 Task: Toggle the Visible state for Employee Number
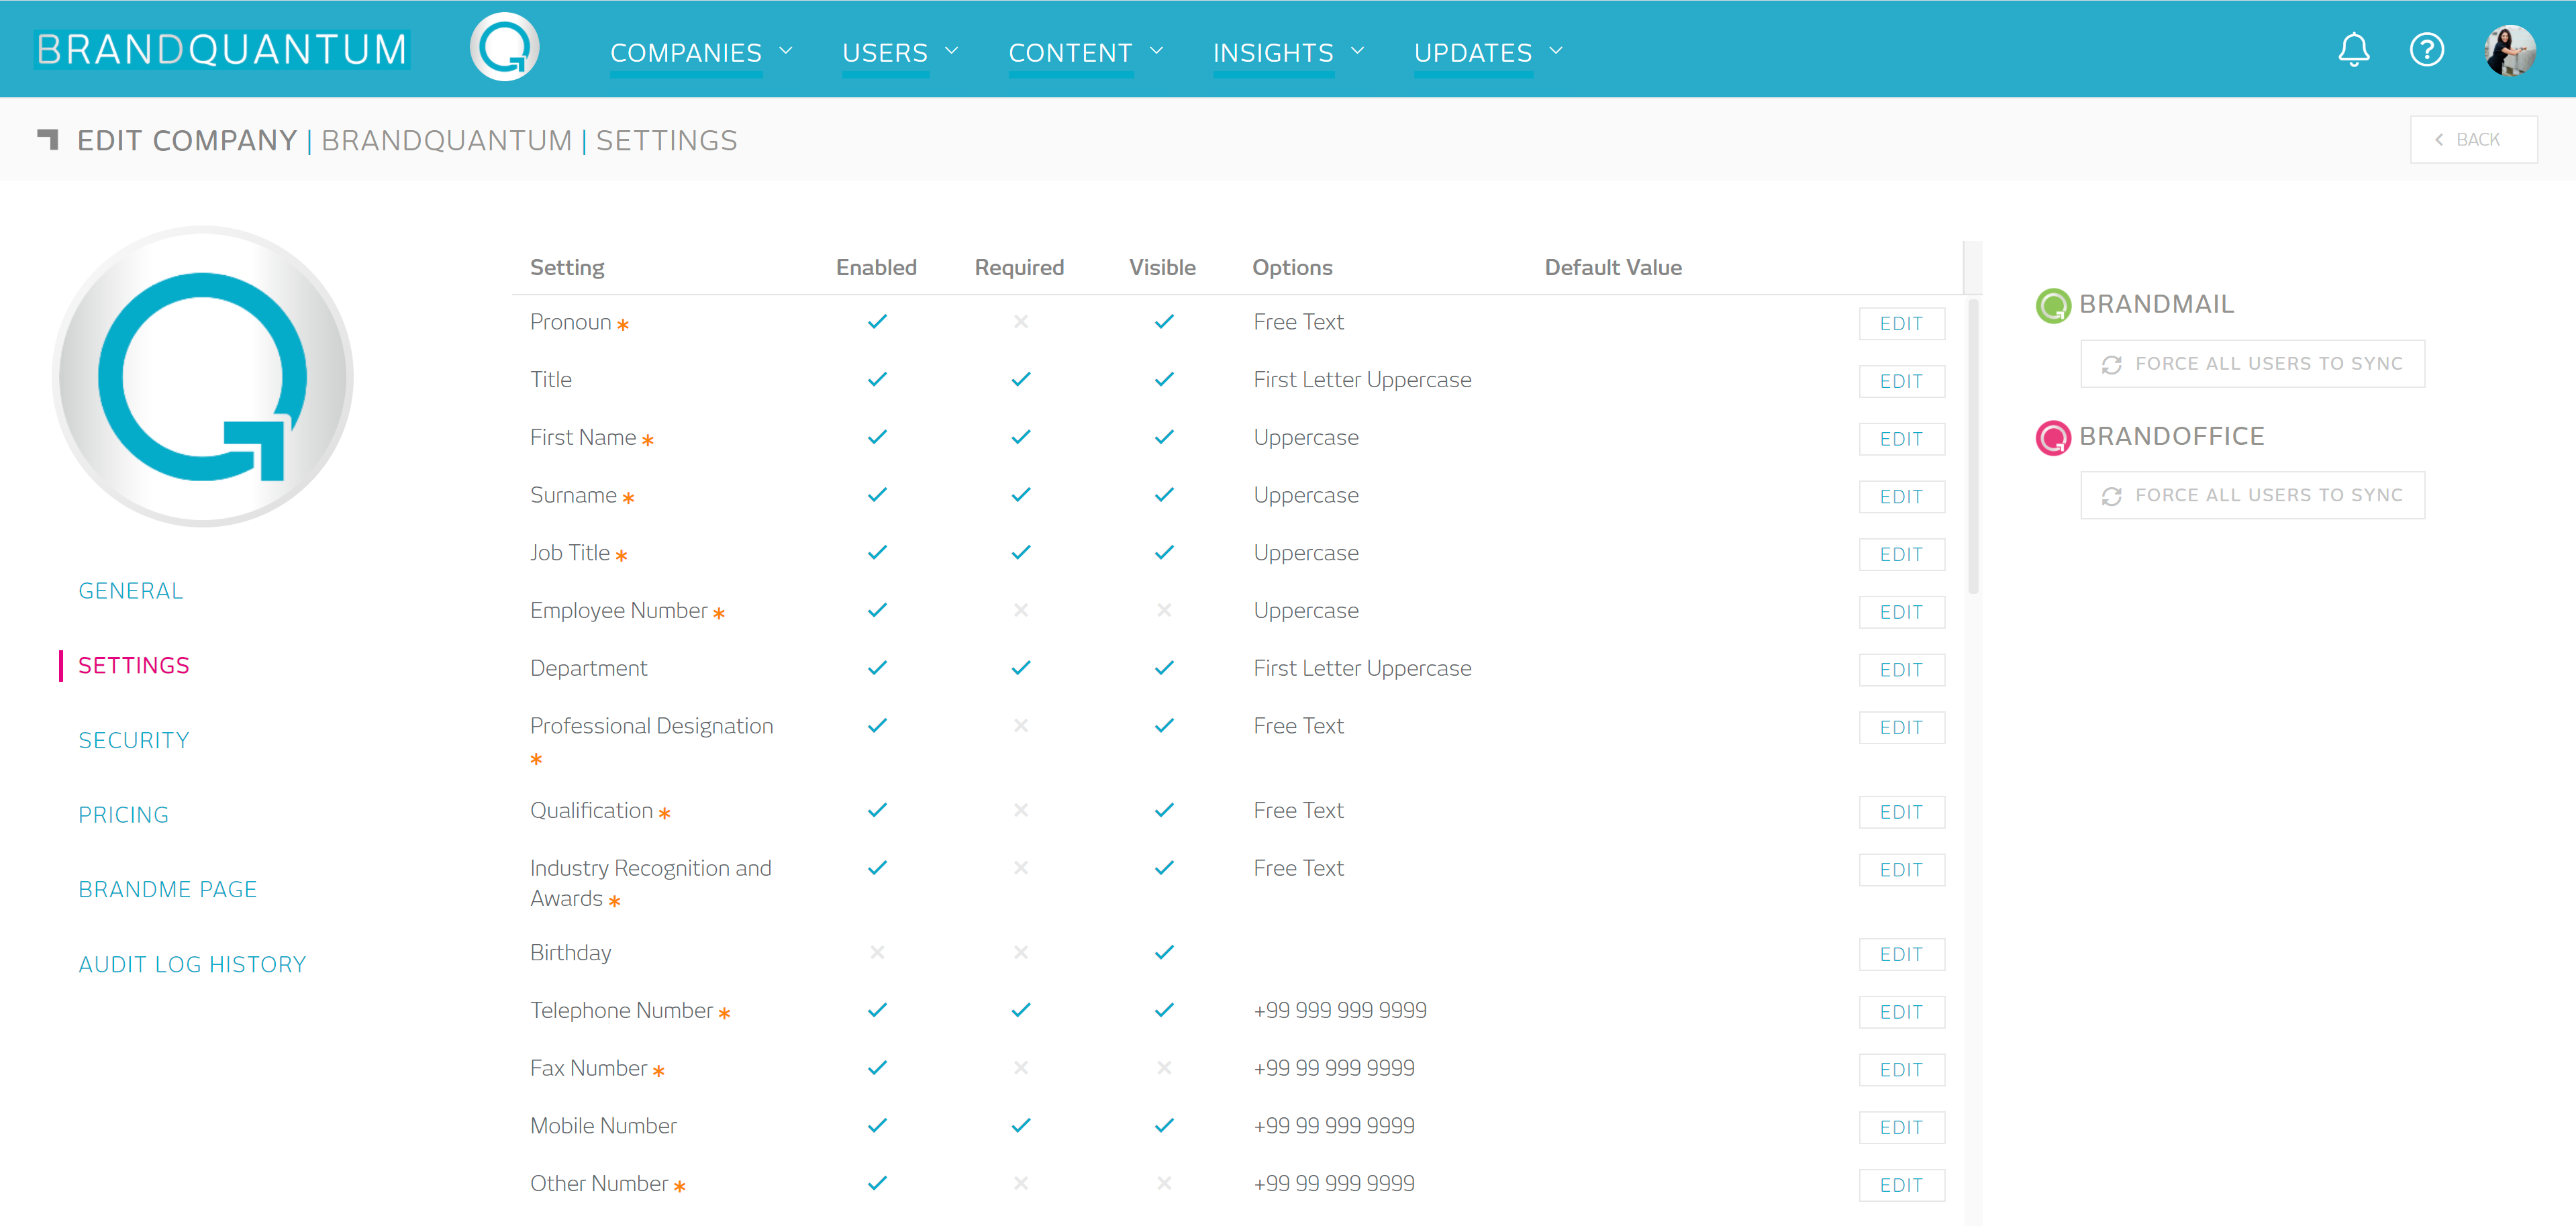[1164, 610]
